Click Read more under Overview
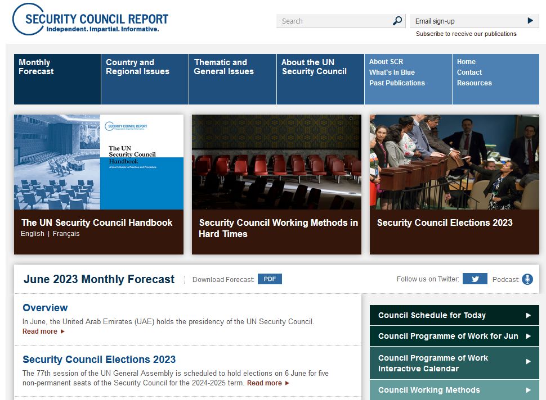 click(x=40, y=331)
